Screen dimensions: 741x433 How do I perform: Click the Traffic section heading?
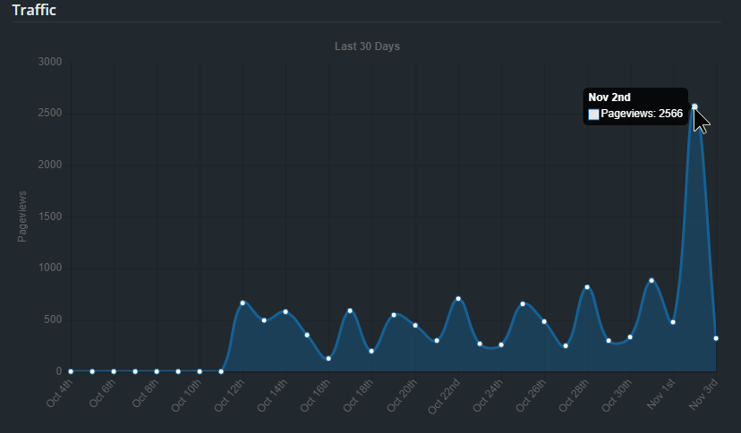(x=34, y=10)
